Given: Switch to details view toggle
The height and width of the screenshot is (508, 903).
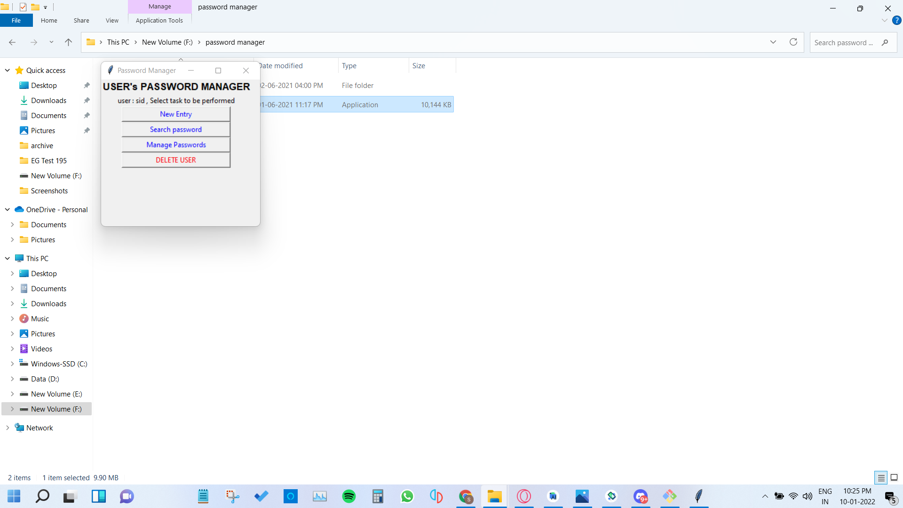Looking at the screenshot, I should [881, 477].
